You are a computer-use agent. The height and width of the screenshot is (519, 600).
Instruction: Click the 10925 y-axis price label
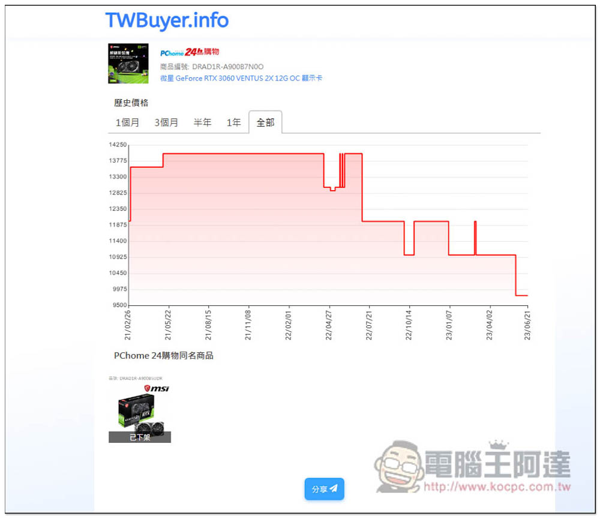[118, 257]
